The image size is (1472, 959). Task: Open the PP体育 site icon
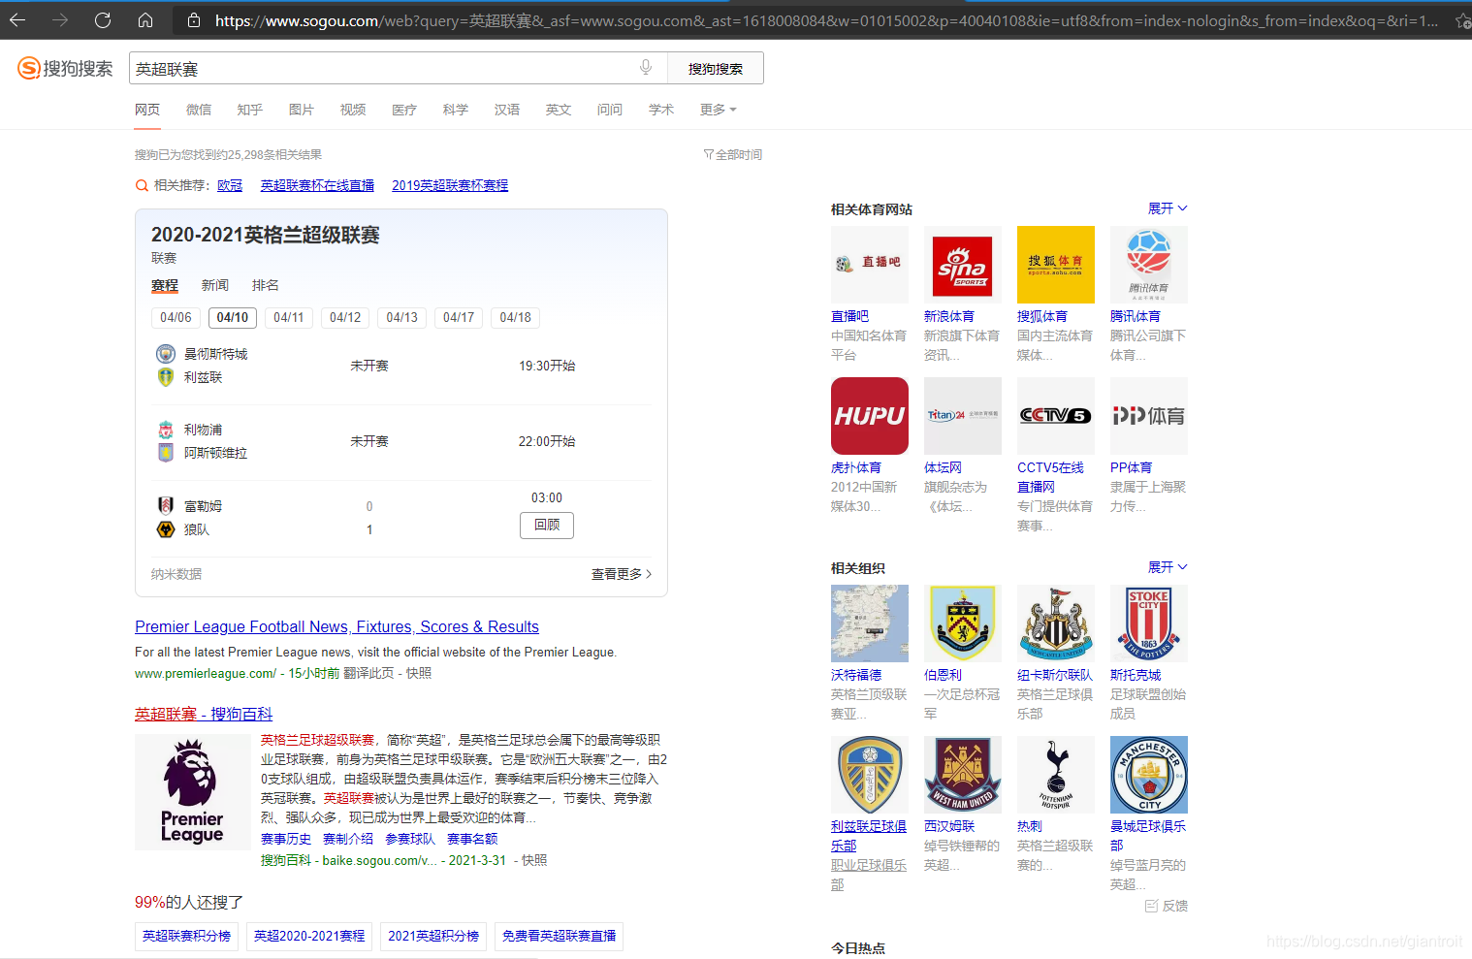coord(1149,416)
